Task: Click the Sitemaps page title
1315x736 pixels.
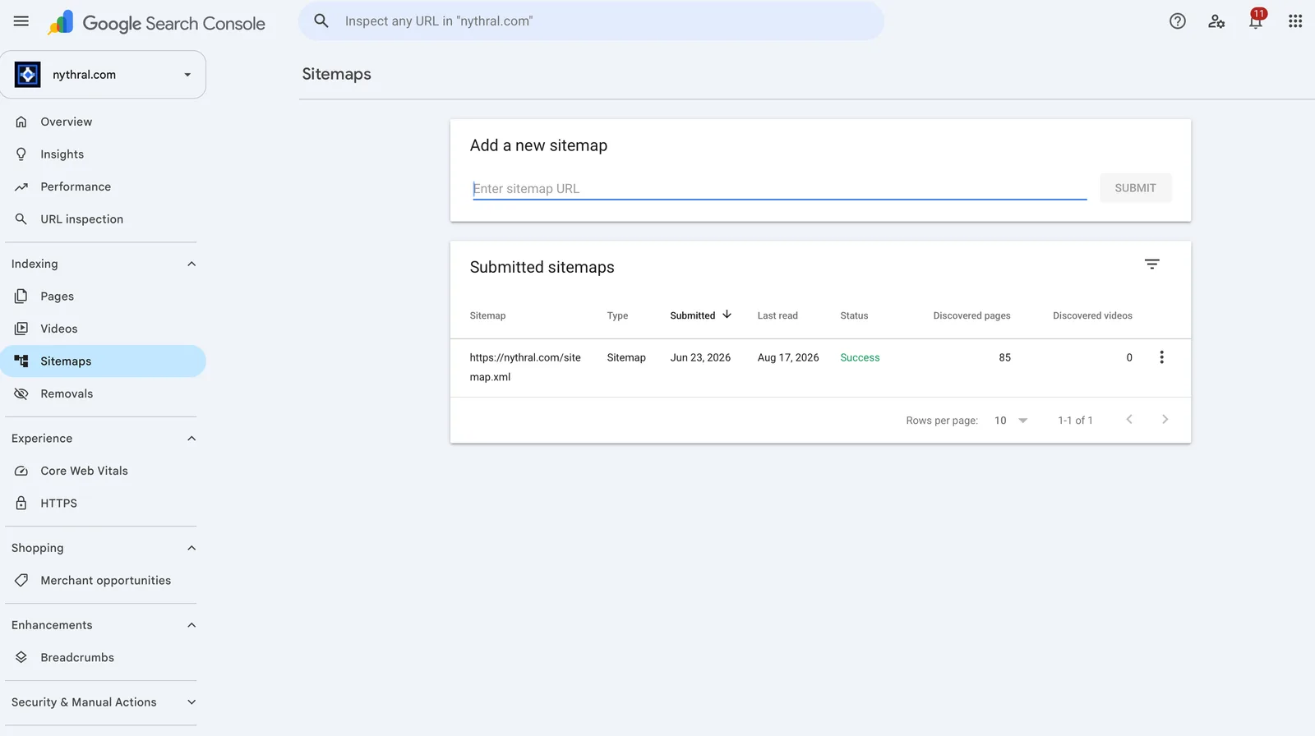Action: [336, 74]
